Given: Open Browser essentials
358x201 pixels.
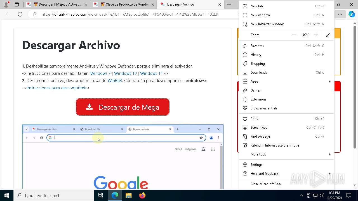Looking at the screenshot, I should (x=286, y=108).
